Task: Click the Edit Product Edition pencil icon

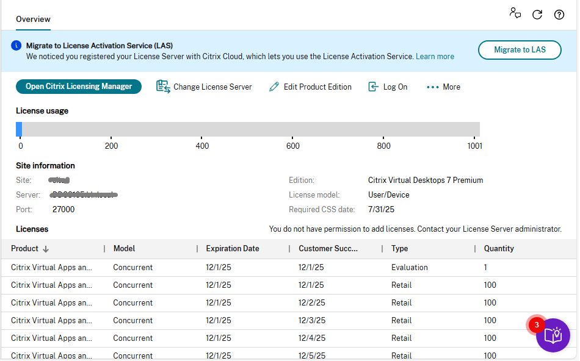Action: 274,87
